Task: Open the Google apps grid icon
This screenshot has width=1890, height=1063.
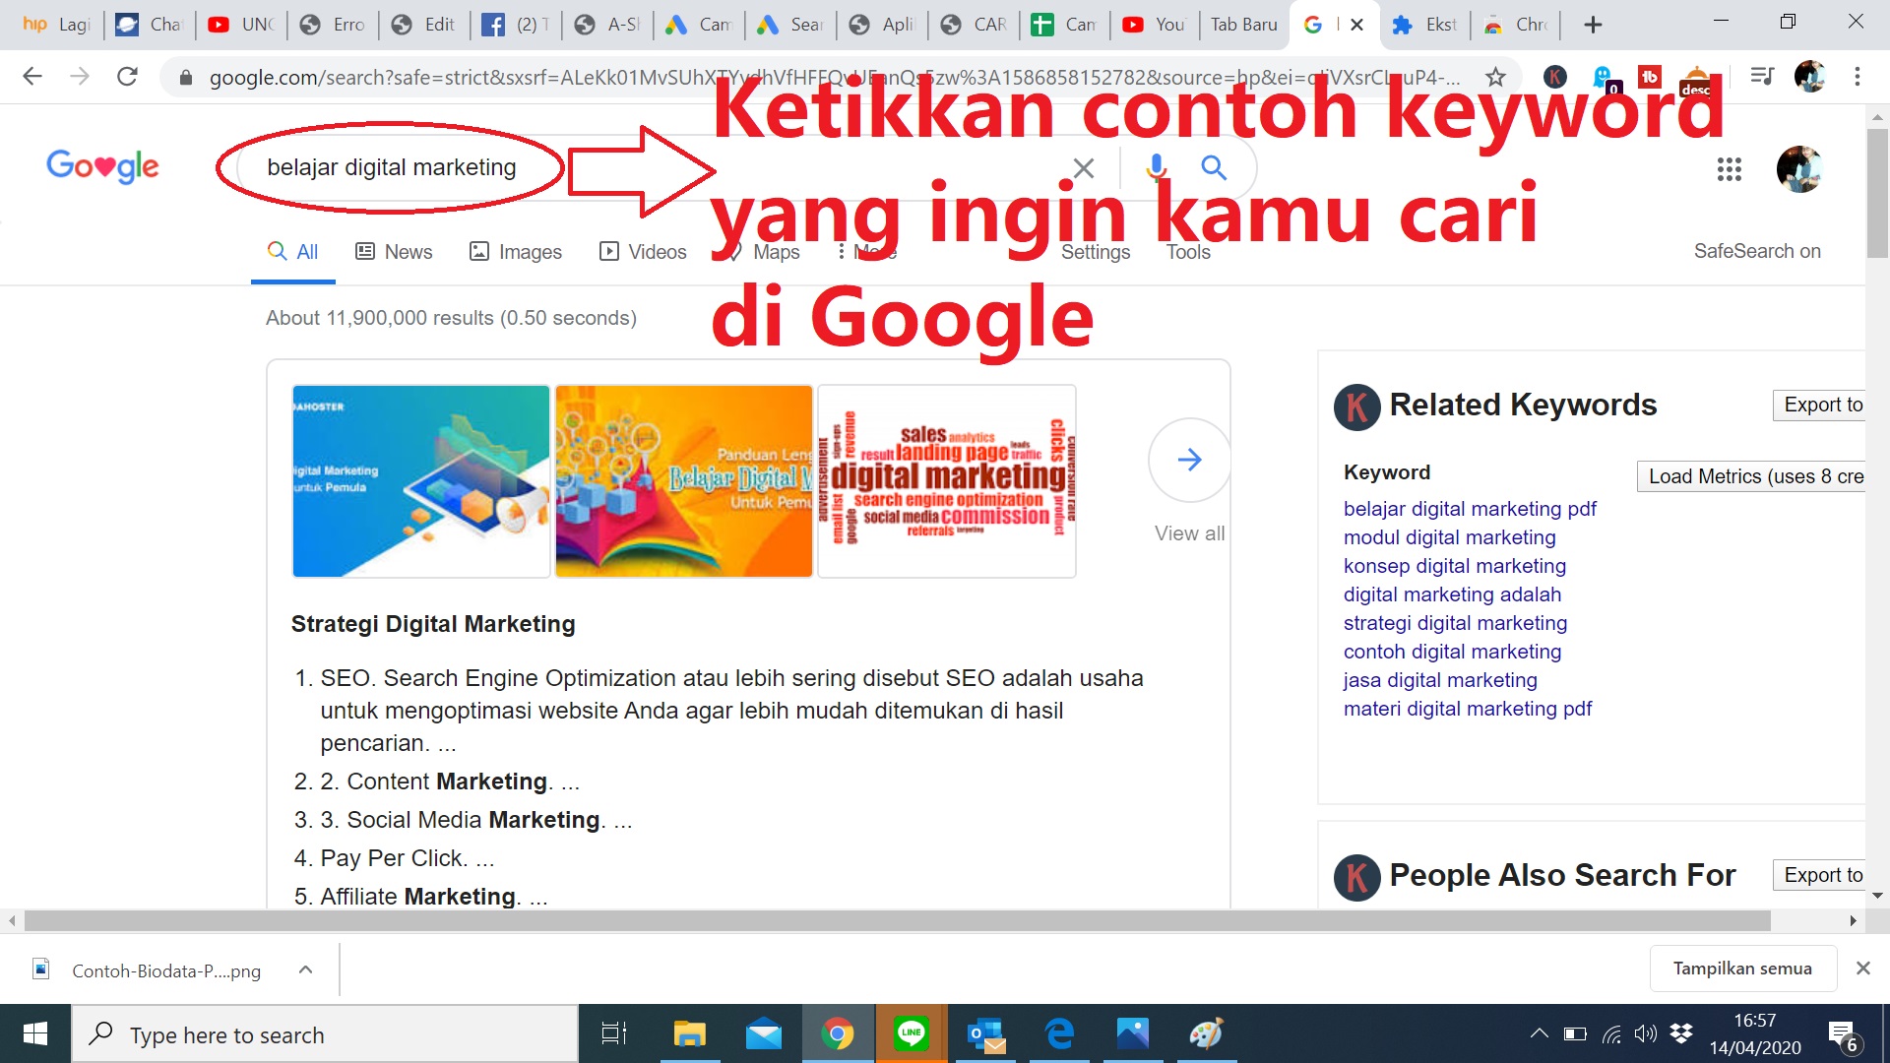Action: [x=1729, y=169]
